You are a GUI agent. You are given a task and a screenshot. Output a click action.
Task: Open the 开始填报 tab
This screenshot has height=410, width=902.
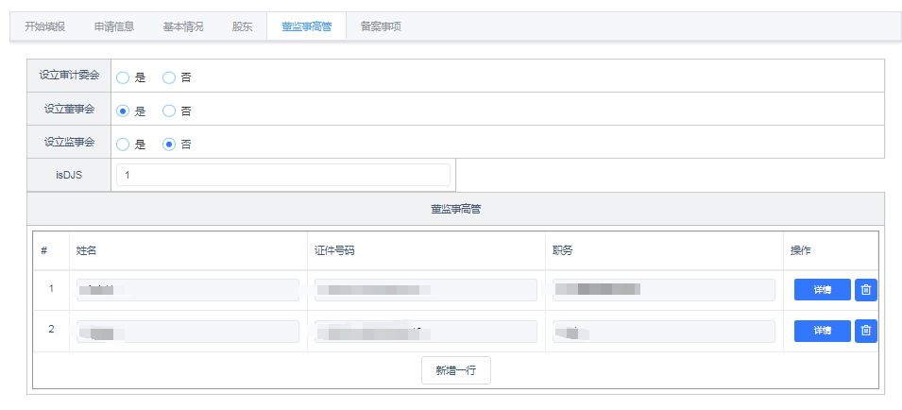(x=45, y=26)
